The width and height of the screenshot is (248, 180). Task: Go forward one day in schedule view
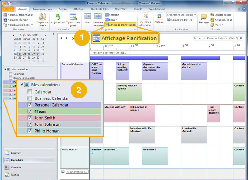67,38
